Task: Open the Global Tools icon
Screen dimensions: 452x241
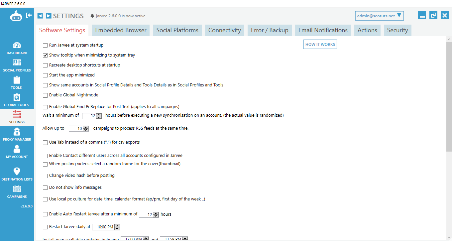Action: 17,97
